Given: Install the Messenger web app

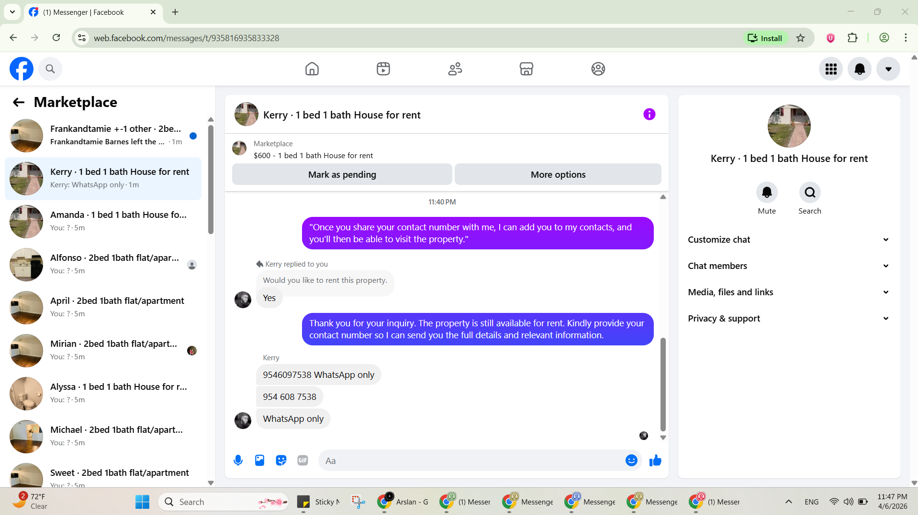Looking at the screenshot, I should pos(765,38).
